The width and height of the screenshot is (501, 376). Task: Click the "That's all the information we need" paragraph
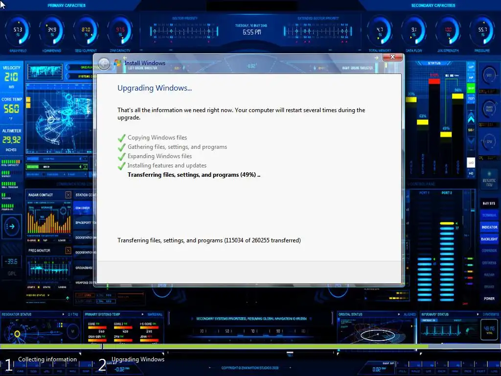[x=241, y=114]
